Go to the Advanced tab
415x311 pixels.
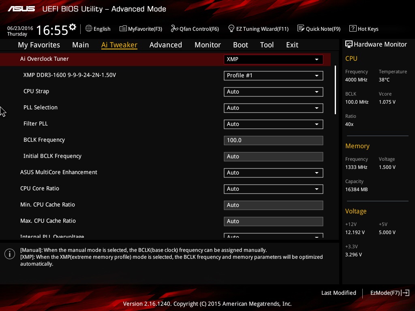coord(166,45)
